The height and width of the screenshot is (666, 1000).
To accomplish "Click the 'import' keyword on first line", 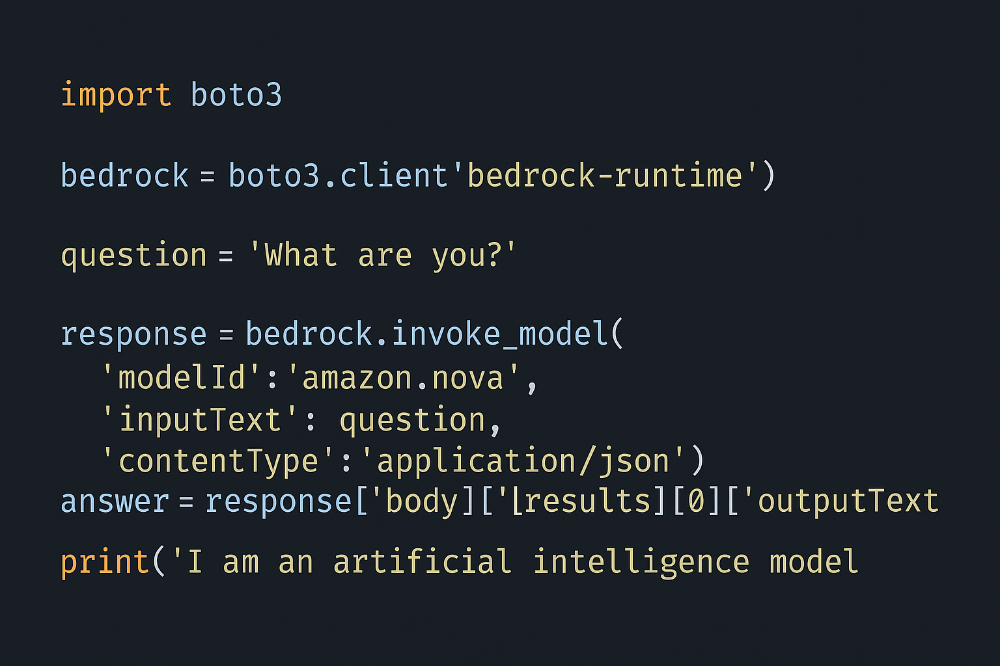I will (116, 96).
